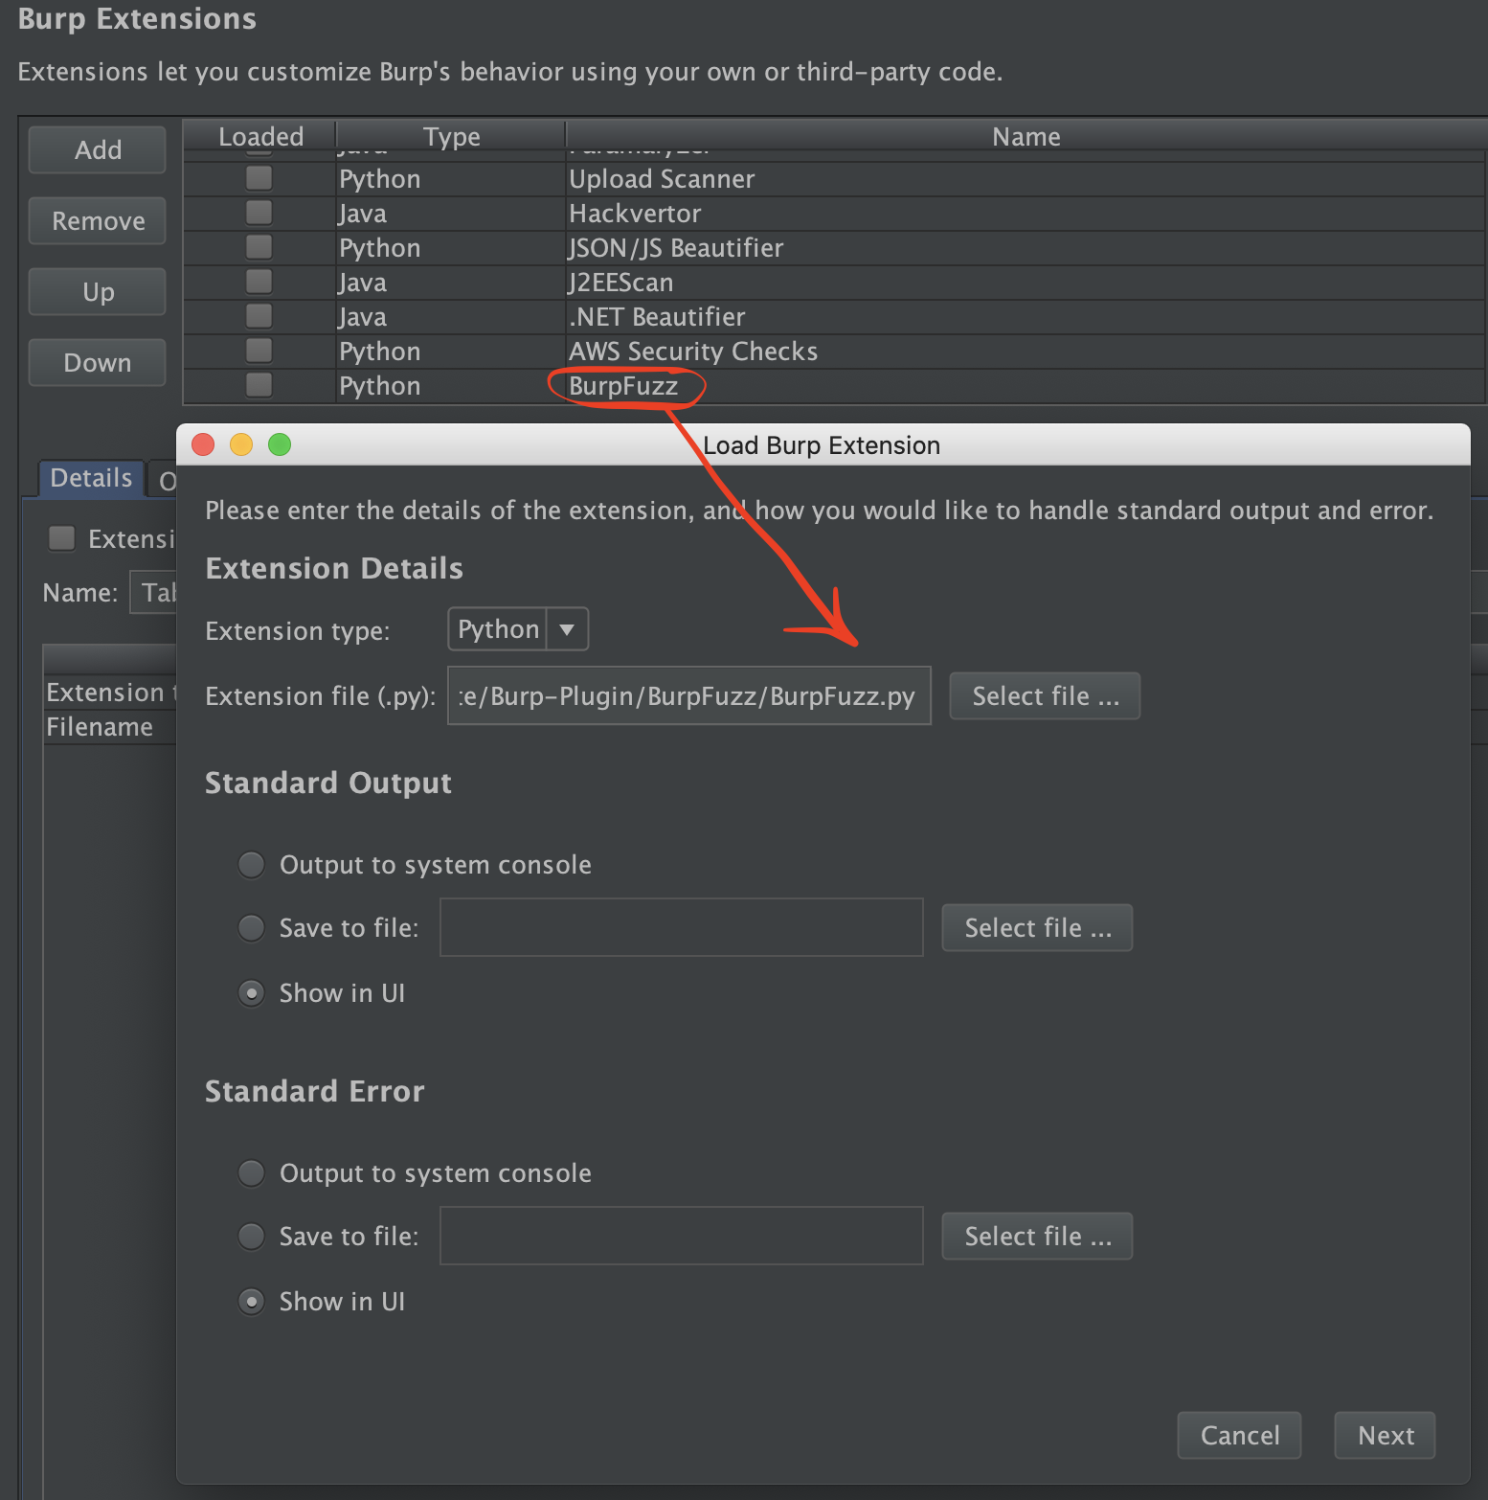The image size is (1488, 1500).
Task: Click Select file for extension file
Action: click(1045, 695)
